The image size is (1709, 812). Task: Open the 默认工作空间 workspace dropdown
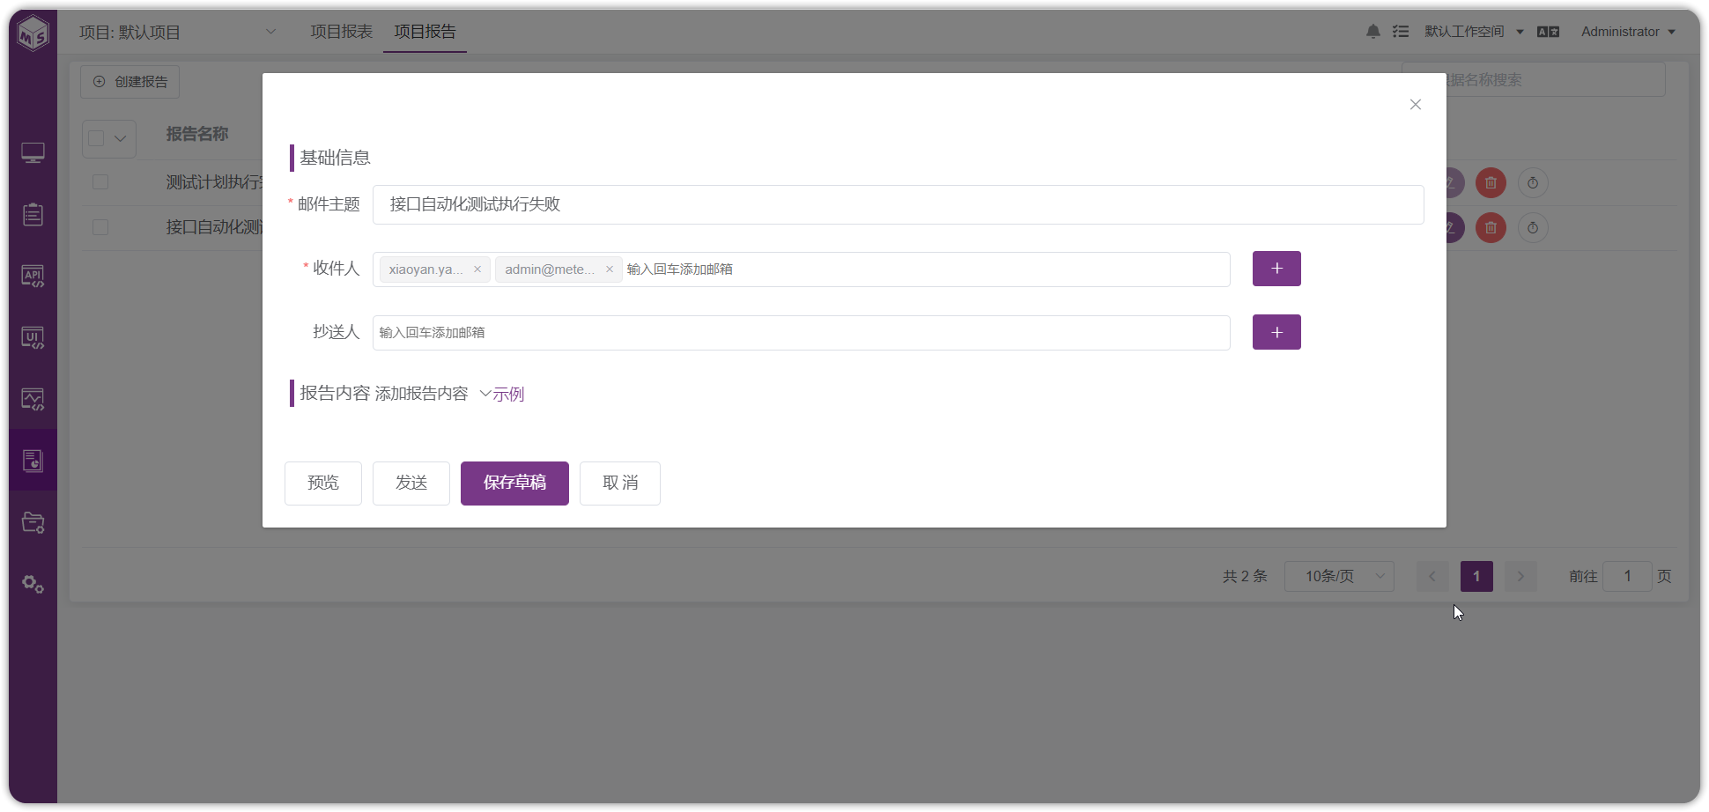pyautogui.click(x=1475, y=32)
